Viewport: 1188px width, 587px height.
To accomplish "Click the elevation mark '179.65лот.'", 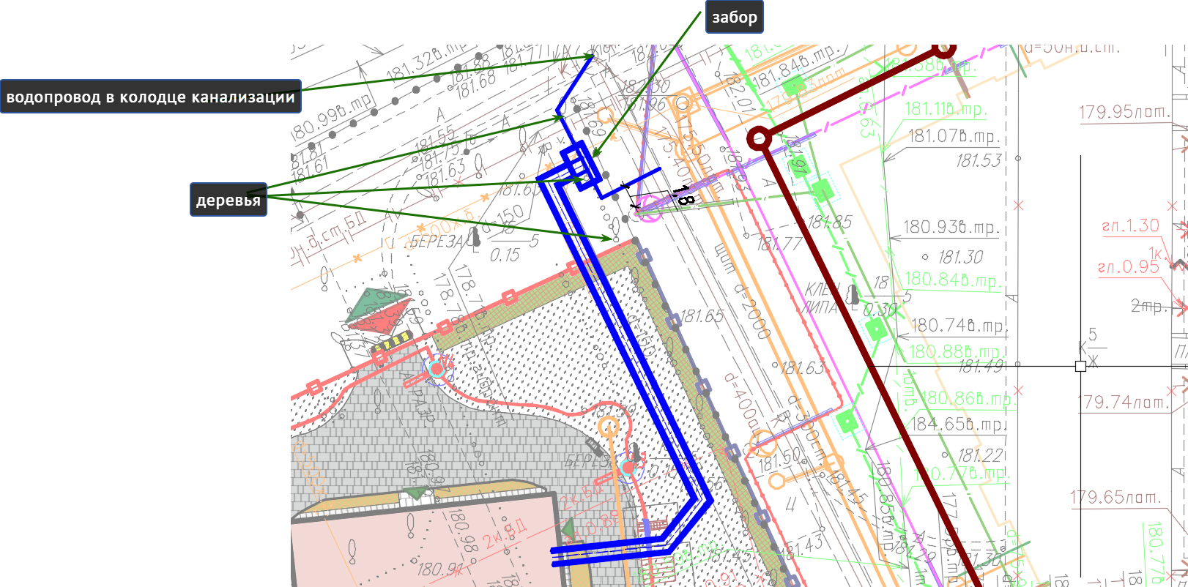I will (x=1115, y=498).
